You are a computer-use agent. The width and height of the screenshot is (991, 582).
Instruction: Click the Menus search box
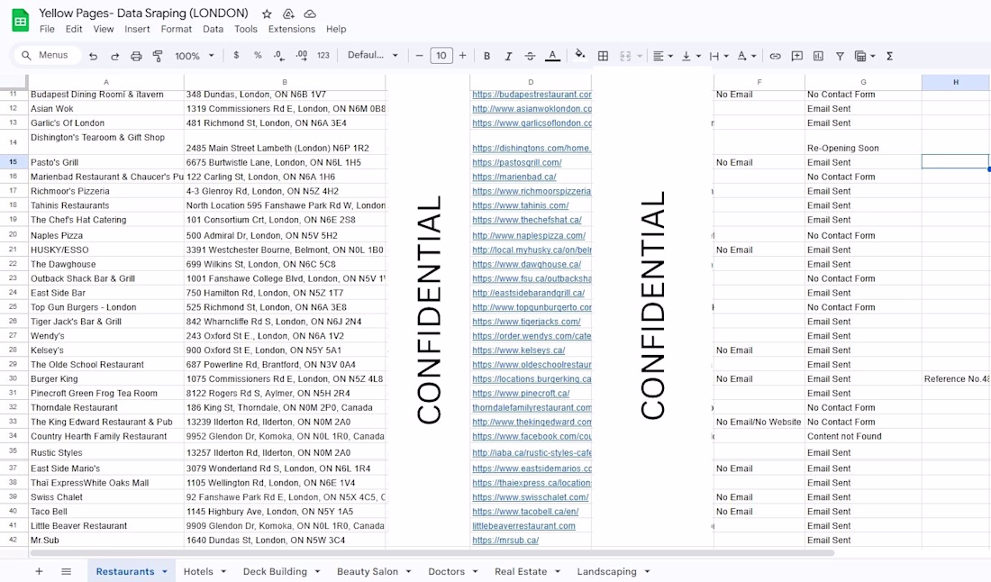48,56
